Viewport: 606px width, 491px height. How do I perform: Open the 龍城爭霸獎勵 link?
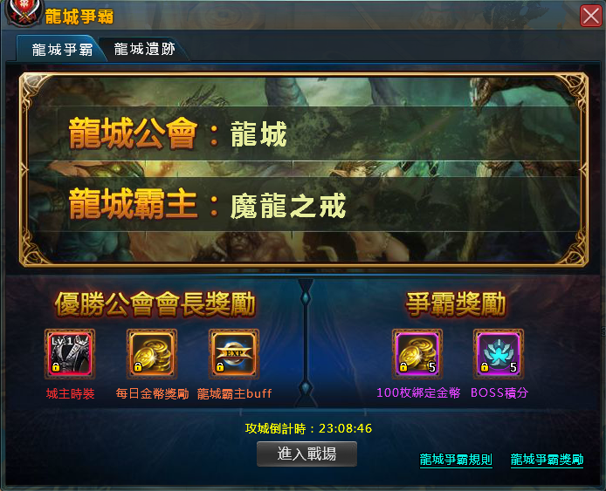[547, 460]
